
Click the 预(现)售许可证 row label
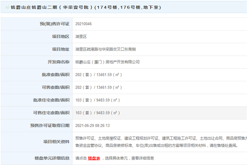click(52, 24)
